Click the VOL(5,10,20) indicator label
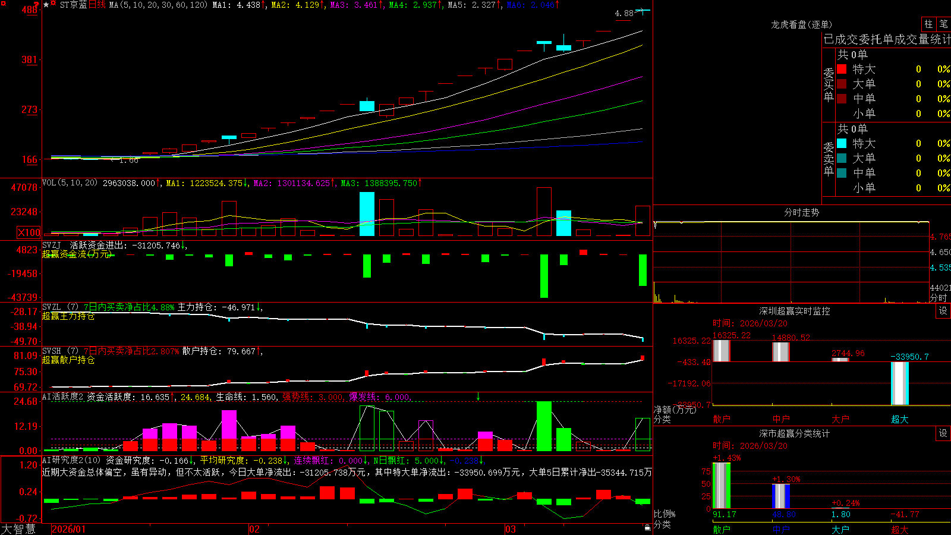Viewport: 951px width, 535px height. coord(70,182)
